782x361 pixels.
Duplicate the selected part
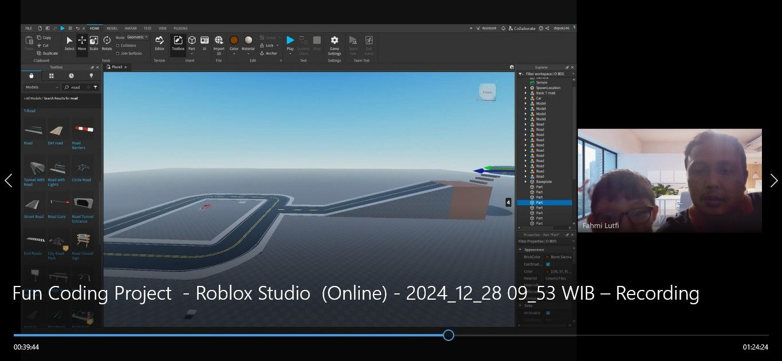[x=47, y=53]
